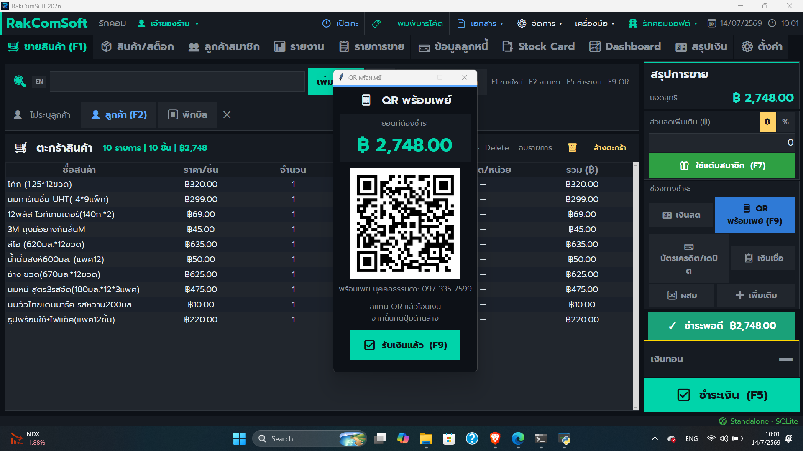The width and height of the screenshot is (803, 451).
Task: Expand the จัดการ management dropdown
Action: 540,23
